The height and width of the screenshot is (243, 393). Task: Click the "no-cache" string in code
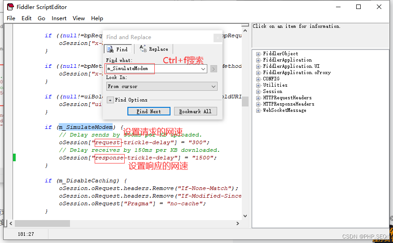(185, 203)
